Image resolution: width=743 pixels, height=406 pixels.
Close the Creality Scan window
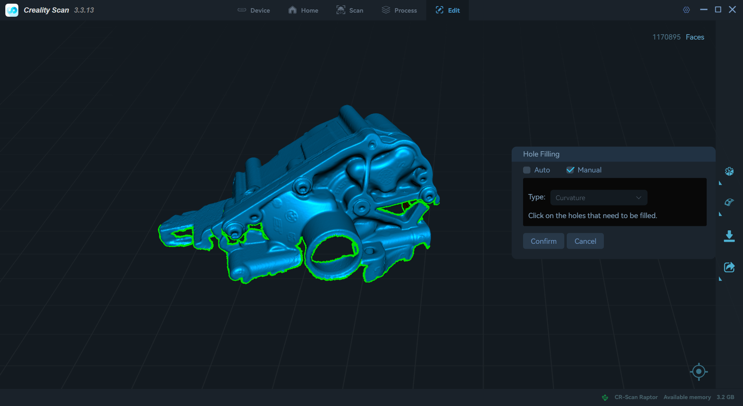732,10
